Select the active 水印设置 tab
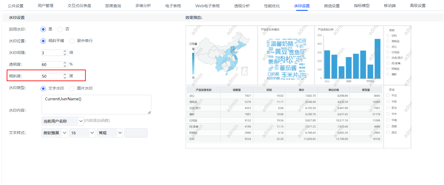Image resolution: width=444 pixels, height=185 pixels. click(302, 6)
